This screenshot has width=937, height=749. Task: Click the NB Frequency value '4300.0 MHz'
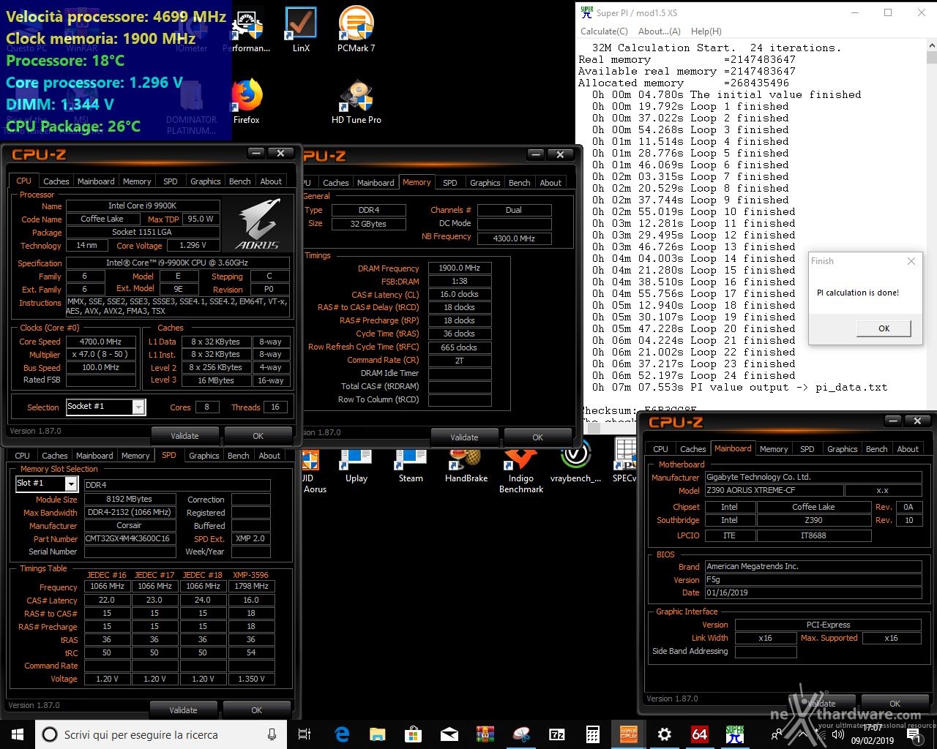click(514, 238)
